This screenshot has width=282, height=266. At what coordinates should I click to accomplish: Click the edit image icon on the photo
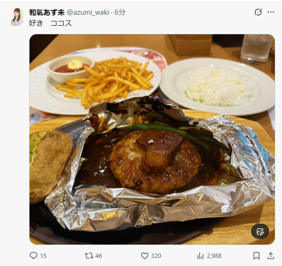(x=260, y=231)
